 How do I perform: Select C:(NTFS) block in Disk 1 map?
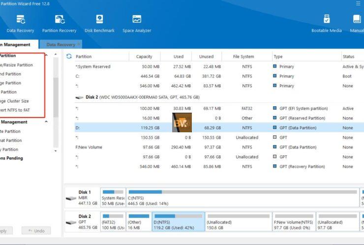[241, 197]
